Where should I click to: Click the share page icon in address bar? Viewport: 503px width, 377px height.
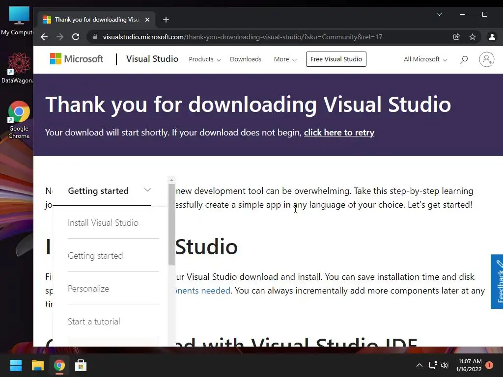456,37
